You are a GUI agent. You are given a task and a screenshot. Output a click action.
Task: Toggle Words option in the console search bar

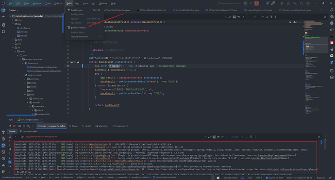tap(218, 137)
